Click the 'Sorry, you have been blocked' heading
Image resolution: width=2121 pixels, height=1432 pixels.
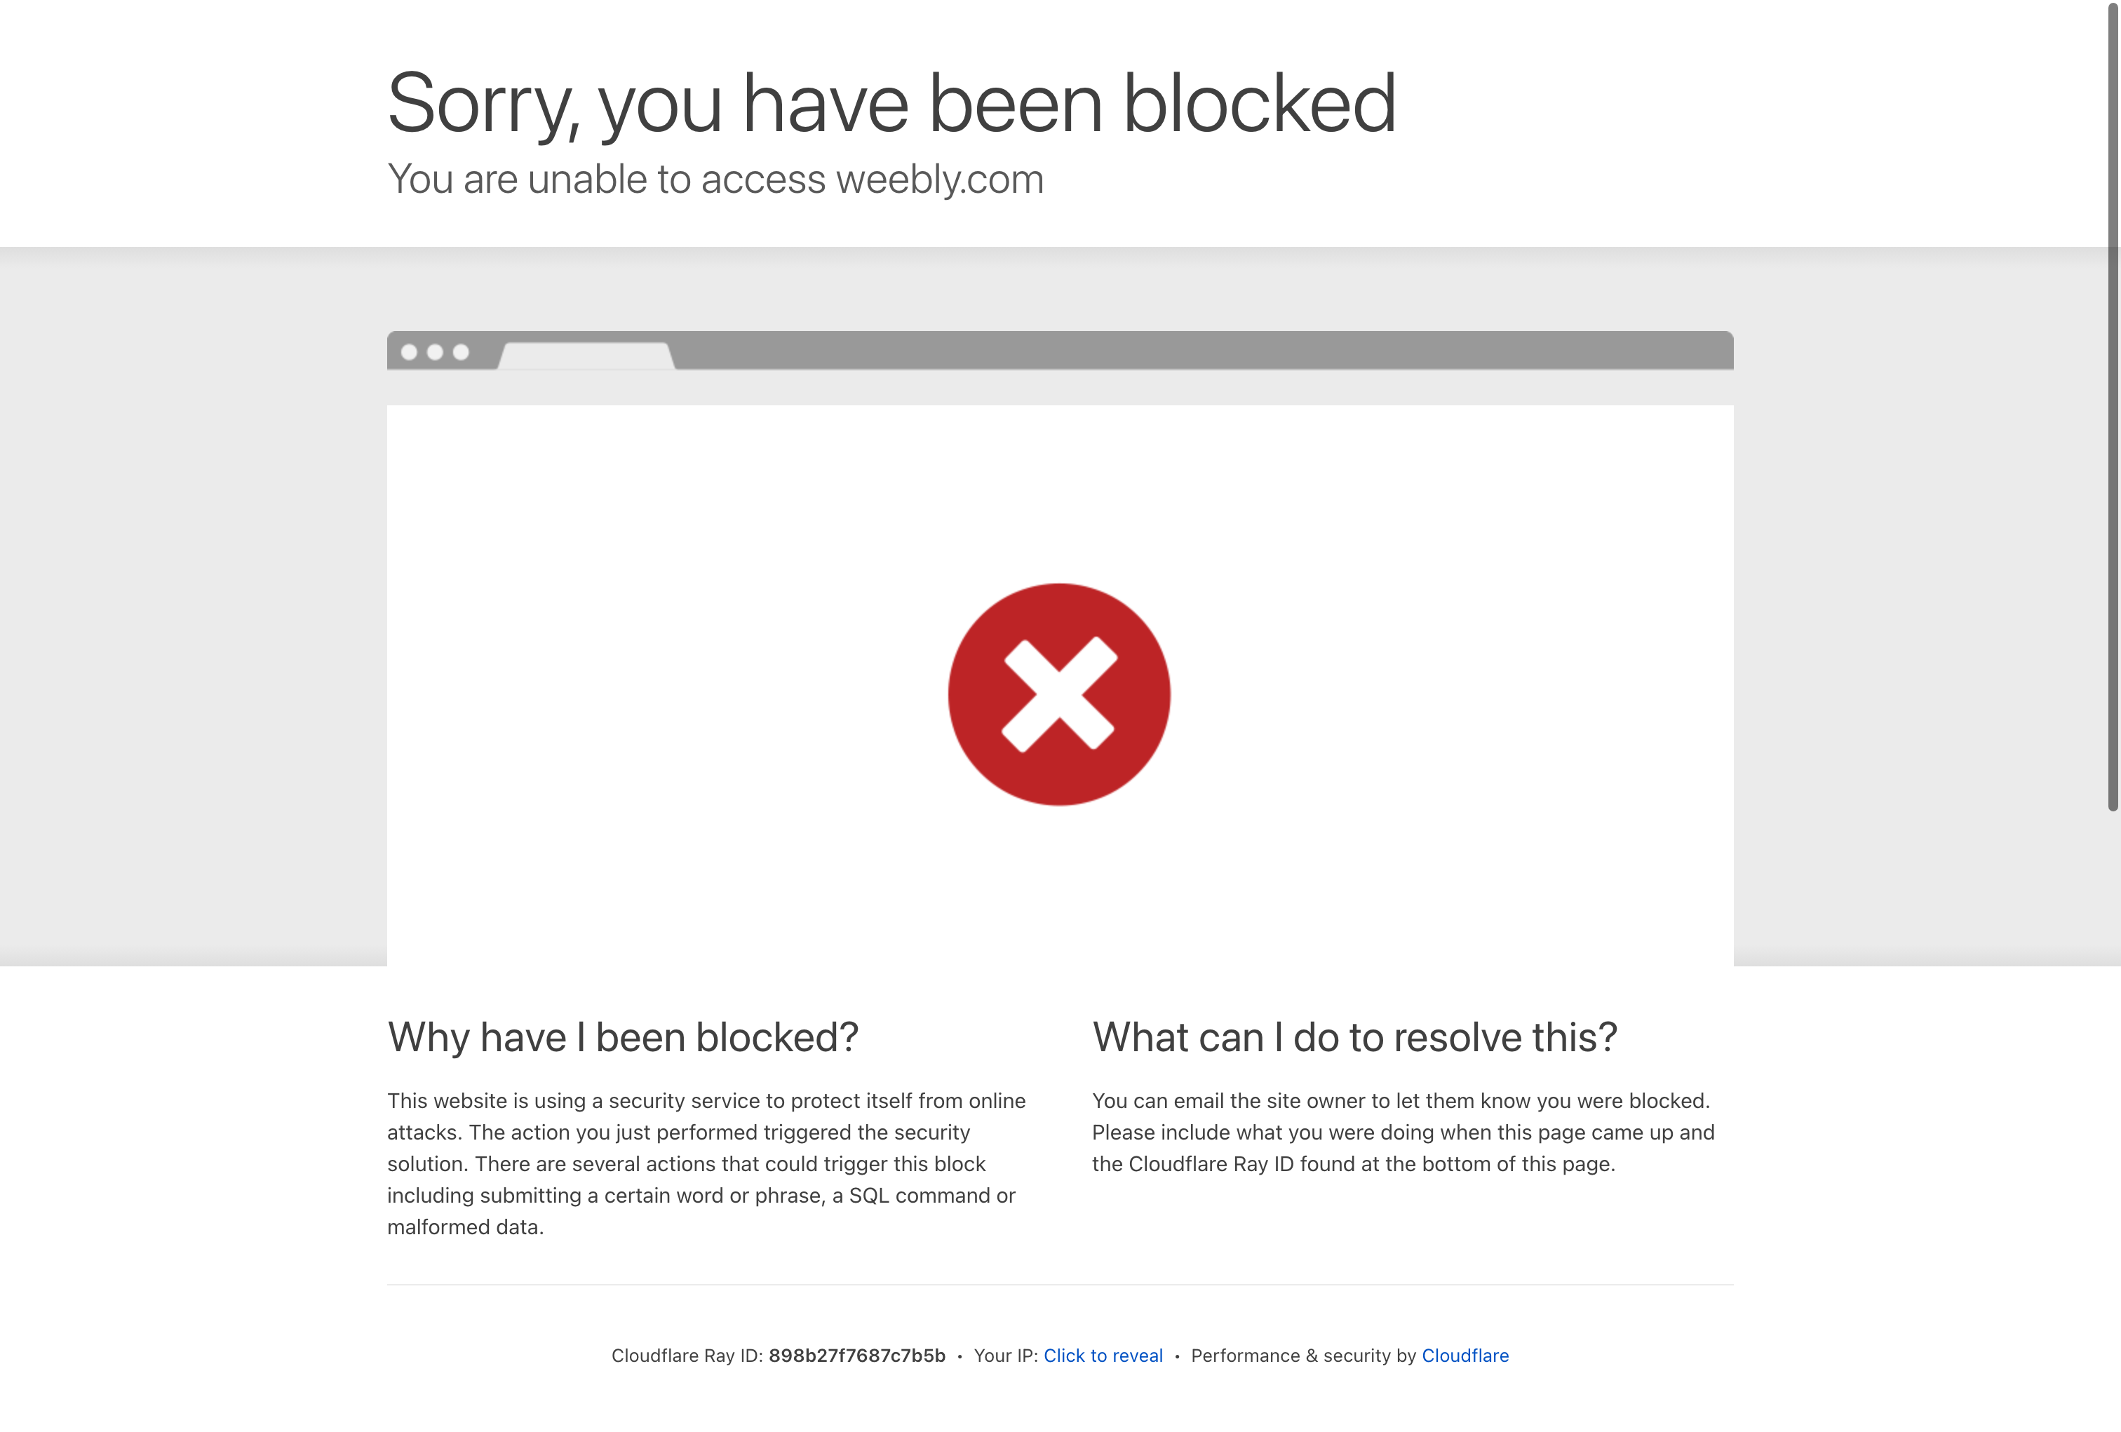pos(891,103)
